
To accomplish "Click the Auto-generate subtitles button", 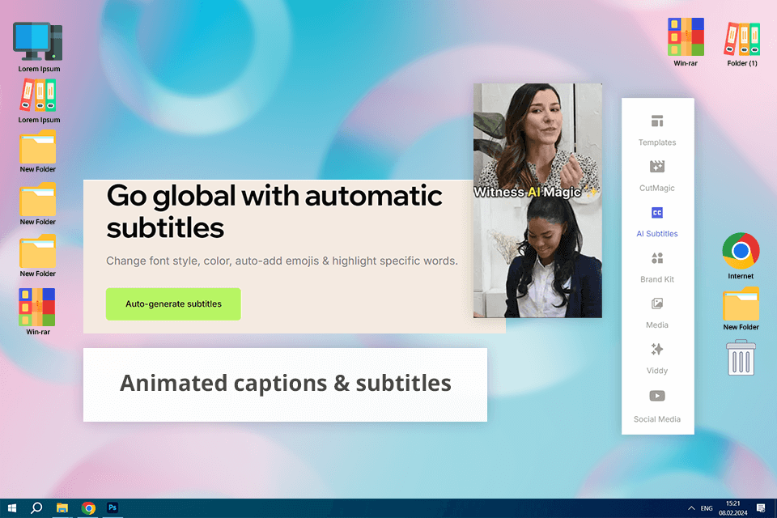I will [173, 304].
